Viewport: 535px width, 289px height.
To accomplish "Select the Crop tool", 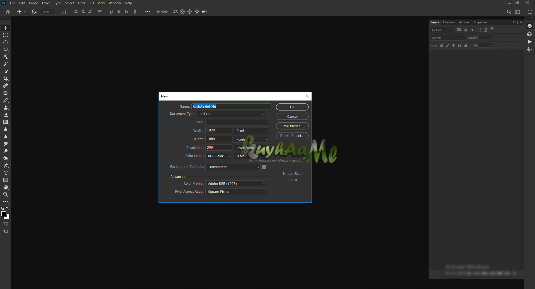I will pyautogui.click(x=6, y=79).
